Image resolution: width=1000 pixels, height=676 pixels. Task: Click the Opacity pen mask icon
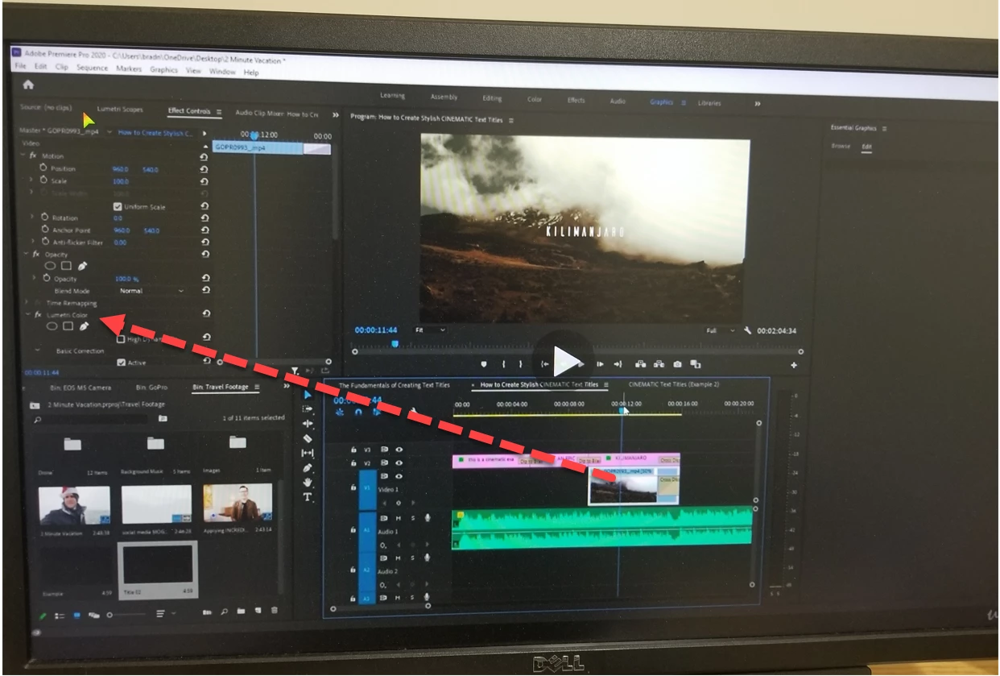[x=83, y=265]
